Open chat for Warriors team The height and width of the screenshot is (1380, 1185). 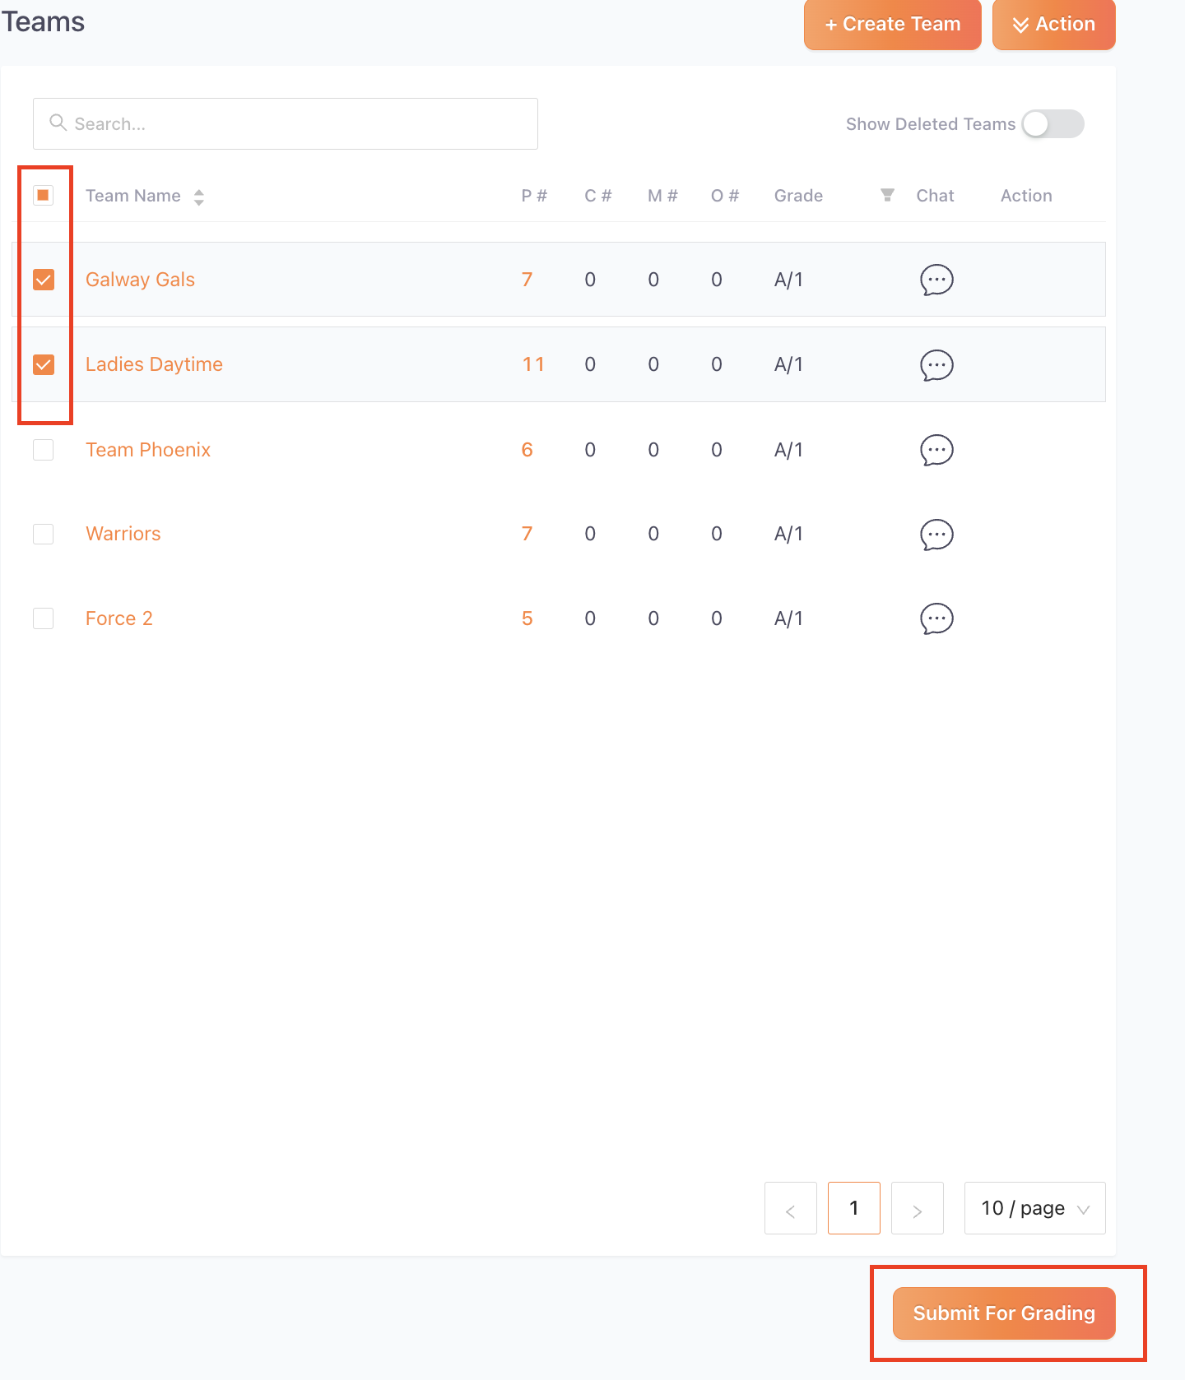point(936,535)
